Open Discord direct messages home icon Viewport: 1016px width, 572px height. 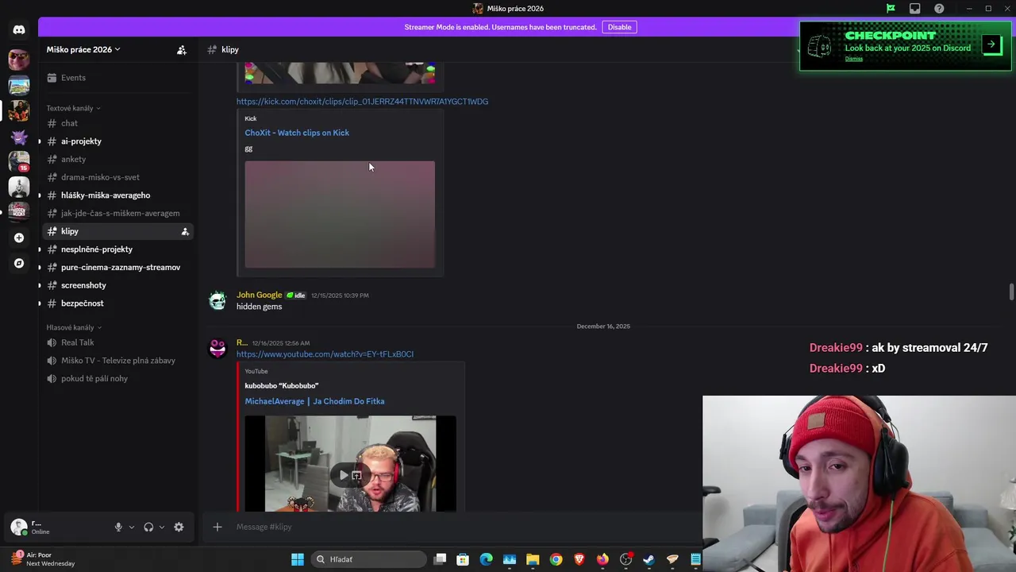19,29
